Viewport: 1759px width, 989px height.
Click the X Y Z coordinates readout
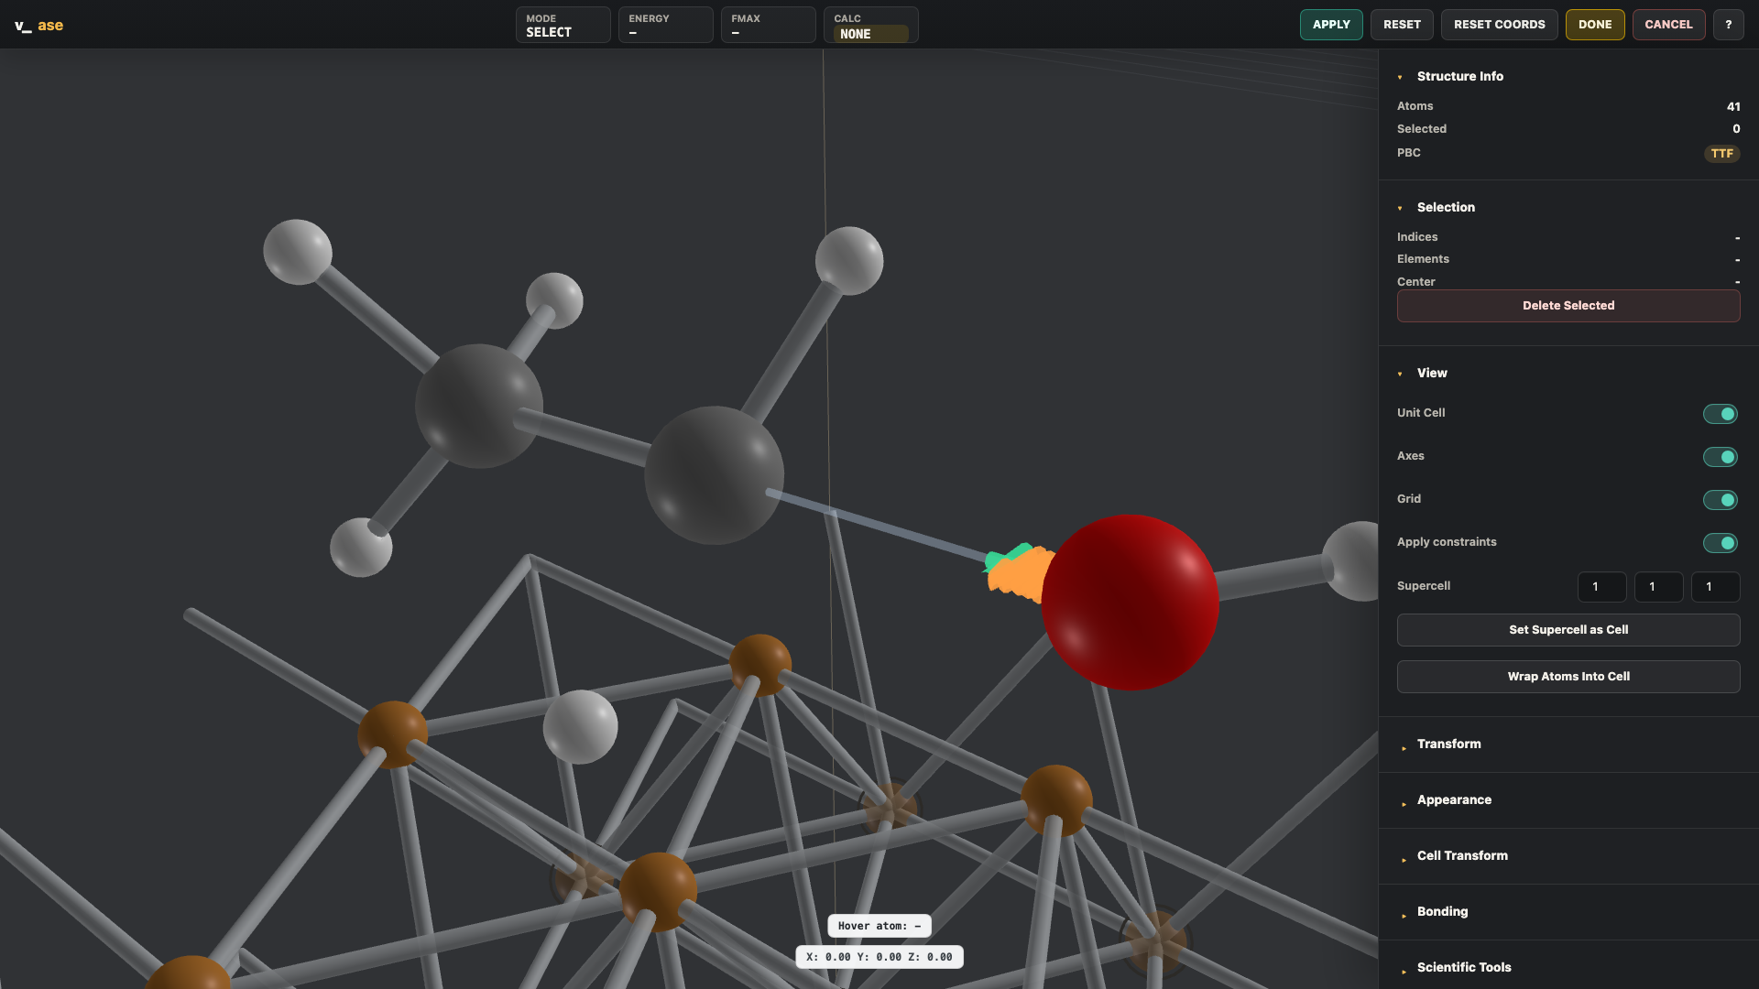tap(879, 957)
